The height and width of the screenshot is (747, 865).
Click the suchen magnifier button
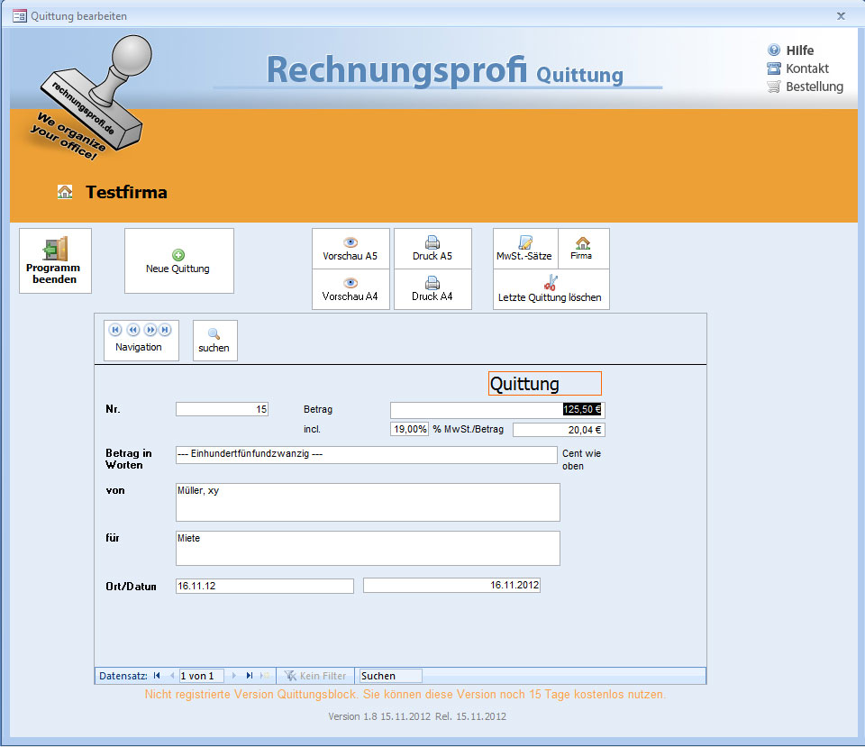[214, 341]
